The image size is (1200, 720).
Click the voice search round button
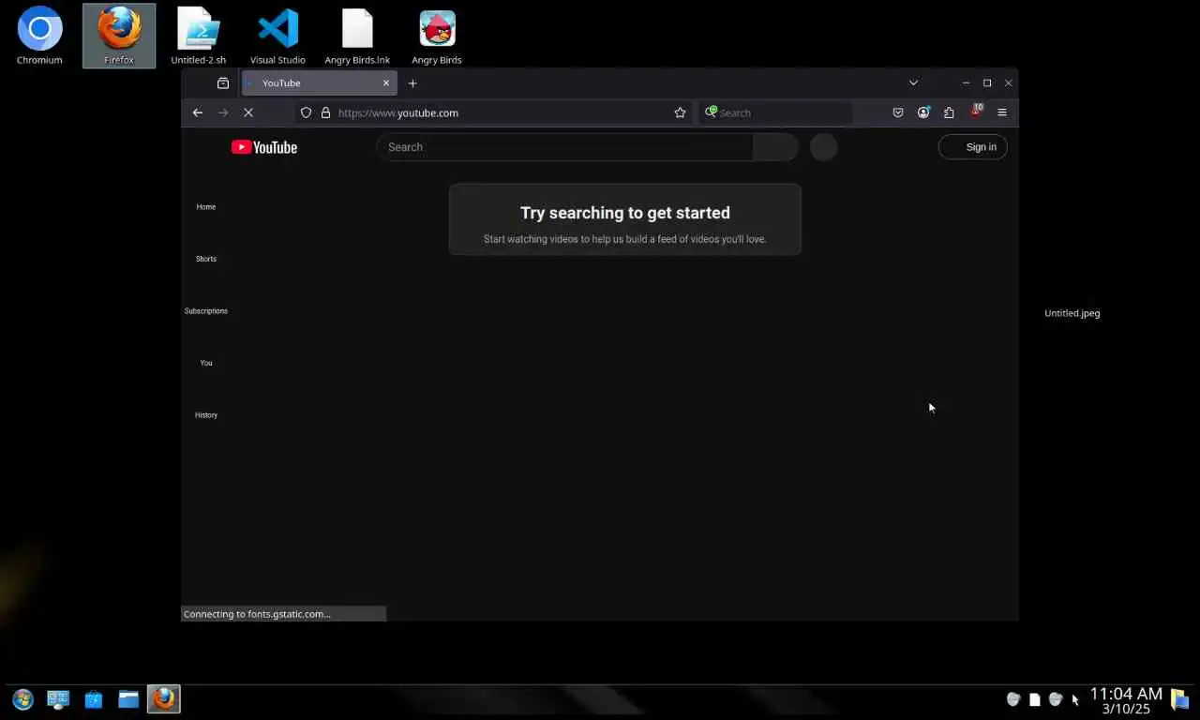(x=823, y=147)
